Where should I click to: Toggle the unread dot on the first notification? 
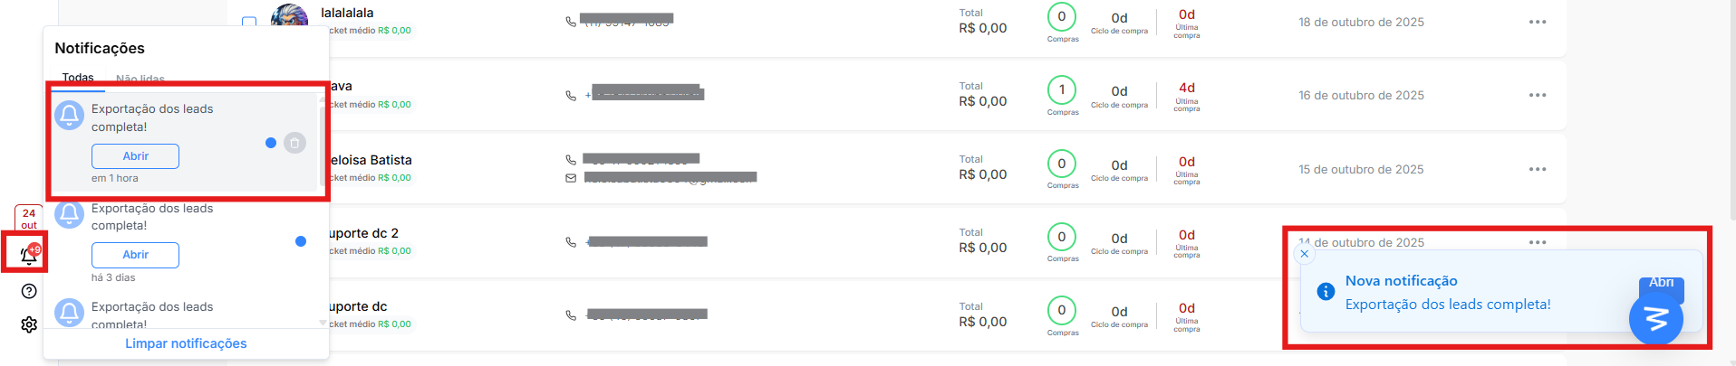271,143
